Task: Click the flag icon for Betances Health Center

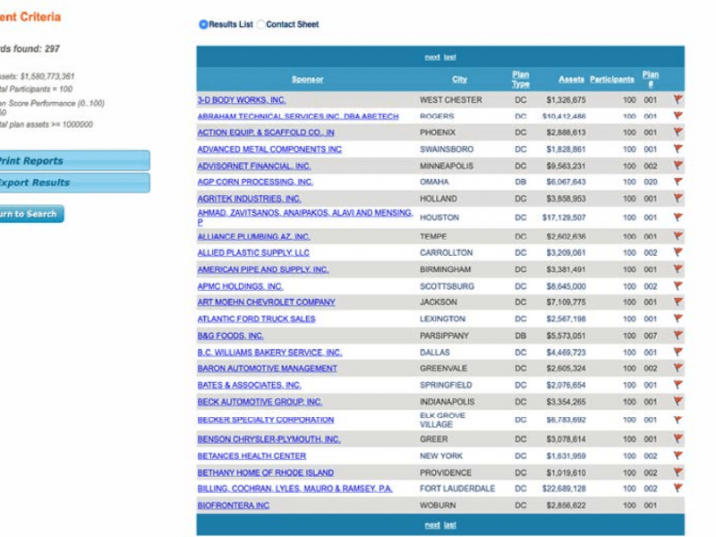Action: (678, 456)
